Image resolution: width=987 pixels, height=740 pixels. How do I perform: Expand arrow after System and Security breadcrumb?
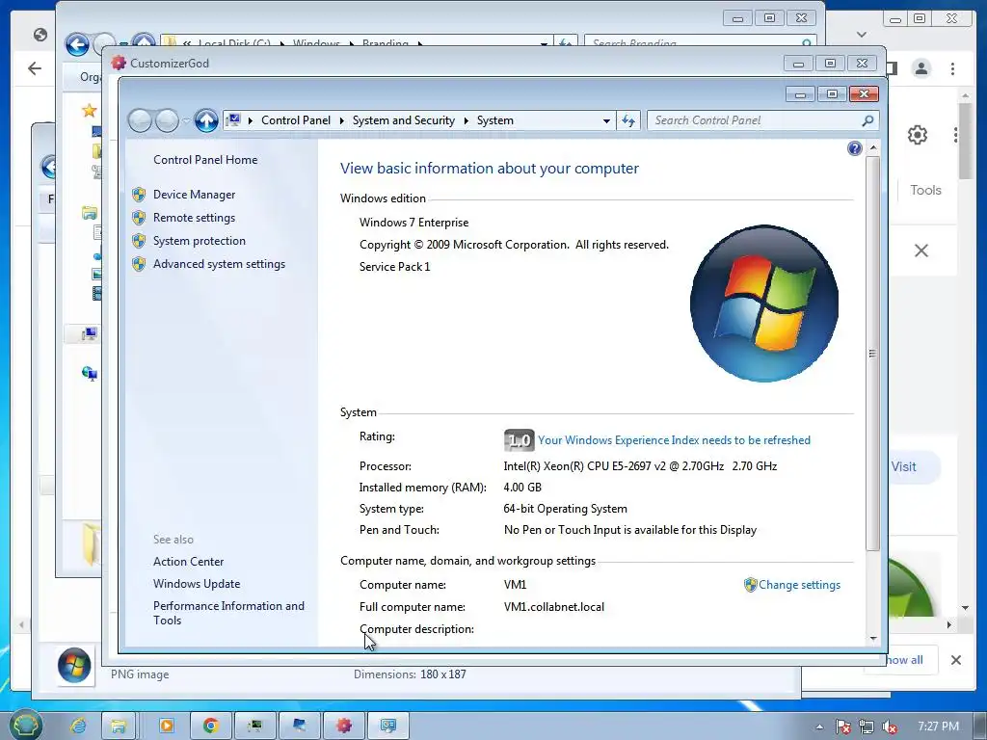467,120
